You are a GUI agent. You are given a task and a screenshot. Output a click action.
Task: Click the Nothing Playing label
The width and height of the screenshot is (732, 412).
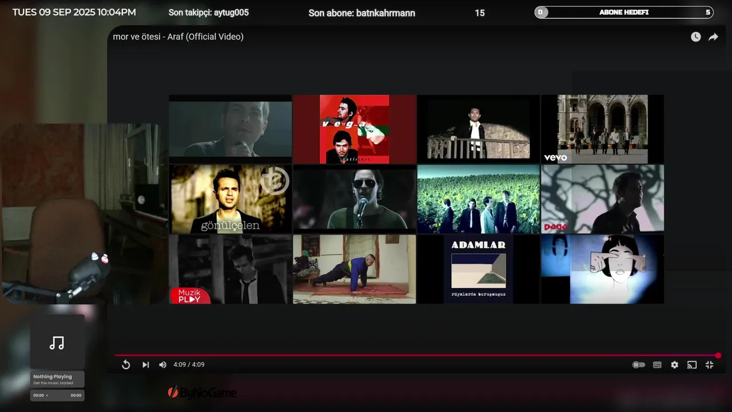pos(53,377)
